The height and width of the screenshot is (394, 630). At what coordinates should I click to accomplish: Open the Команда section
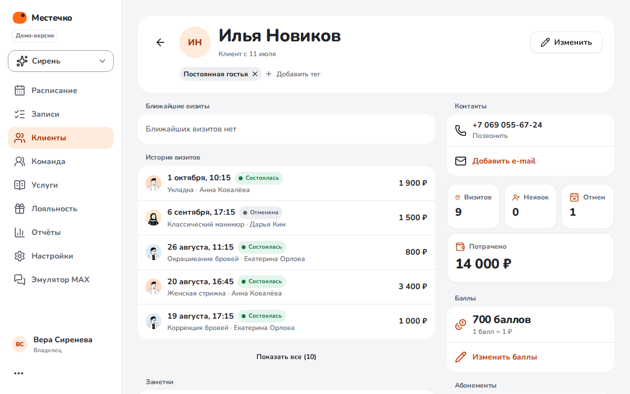61,162
